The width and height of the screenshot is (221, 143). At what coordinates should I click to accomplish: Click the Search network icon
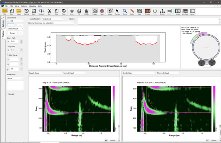tap(162, 11)
